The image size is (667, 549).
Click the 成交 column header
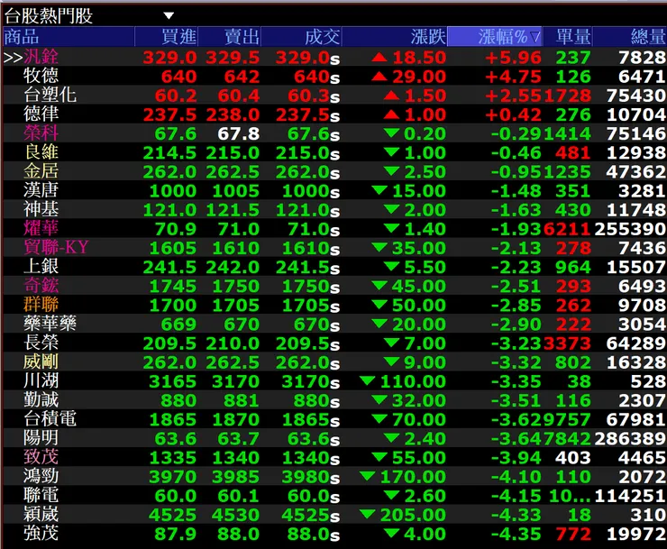click(x=301, y=37)
